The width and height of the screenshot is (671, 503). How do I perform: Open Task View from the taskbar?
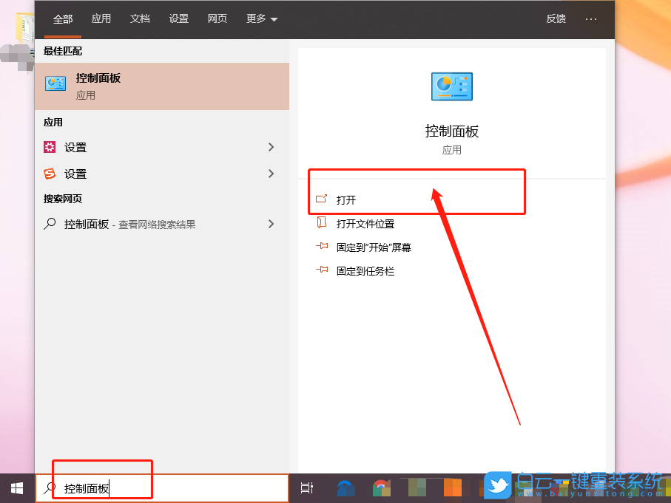(x=306, y=487)
